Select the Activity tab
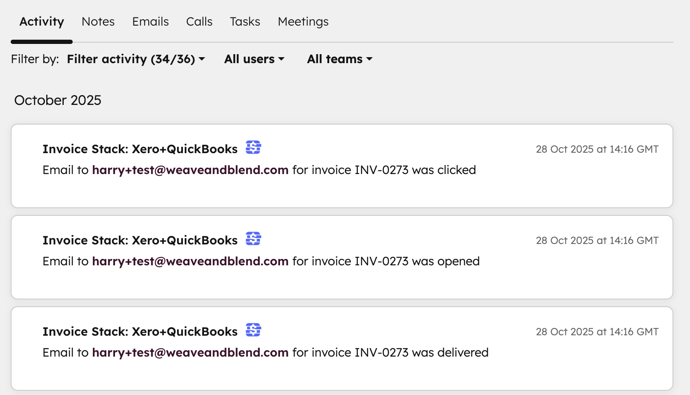690x395 pixels. 41,22
